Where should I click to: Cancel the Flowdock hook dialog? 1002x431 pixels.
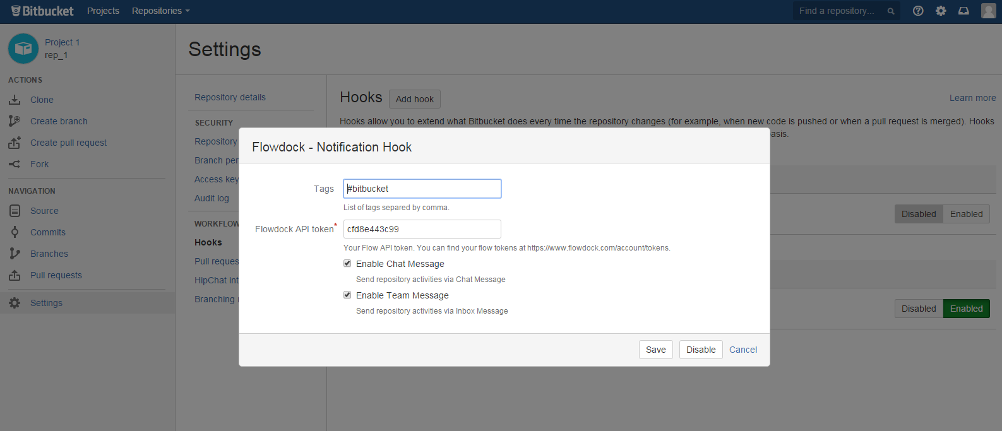[743, 350]
